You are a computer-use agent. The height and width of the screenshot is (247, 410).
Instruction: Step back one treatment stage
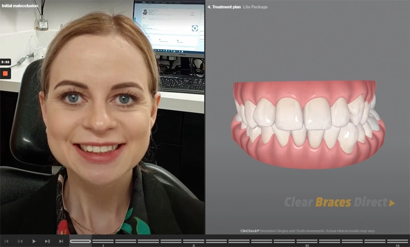tap(20, 241)
